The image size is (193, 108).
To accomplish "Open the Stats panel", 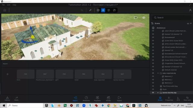I will tap(16, 99).
